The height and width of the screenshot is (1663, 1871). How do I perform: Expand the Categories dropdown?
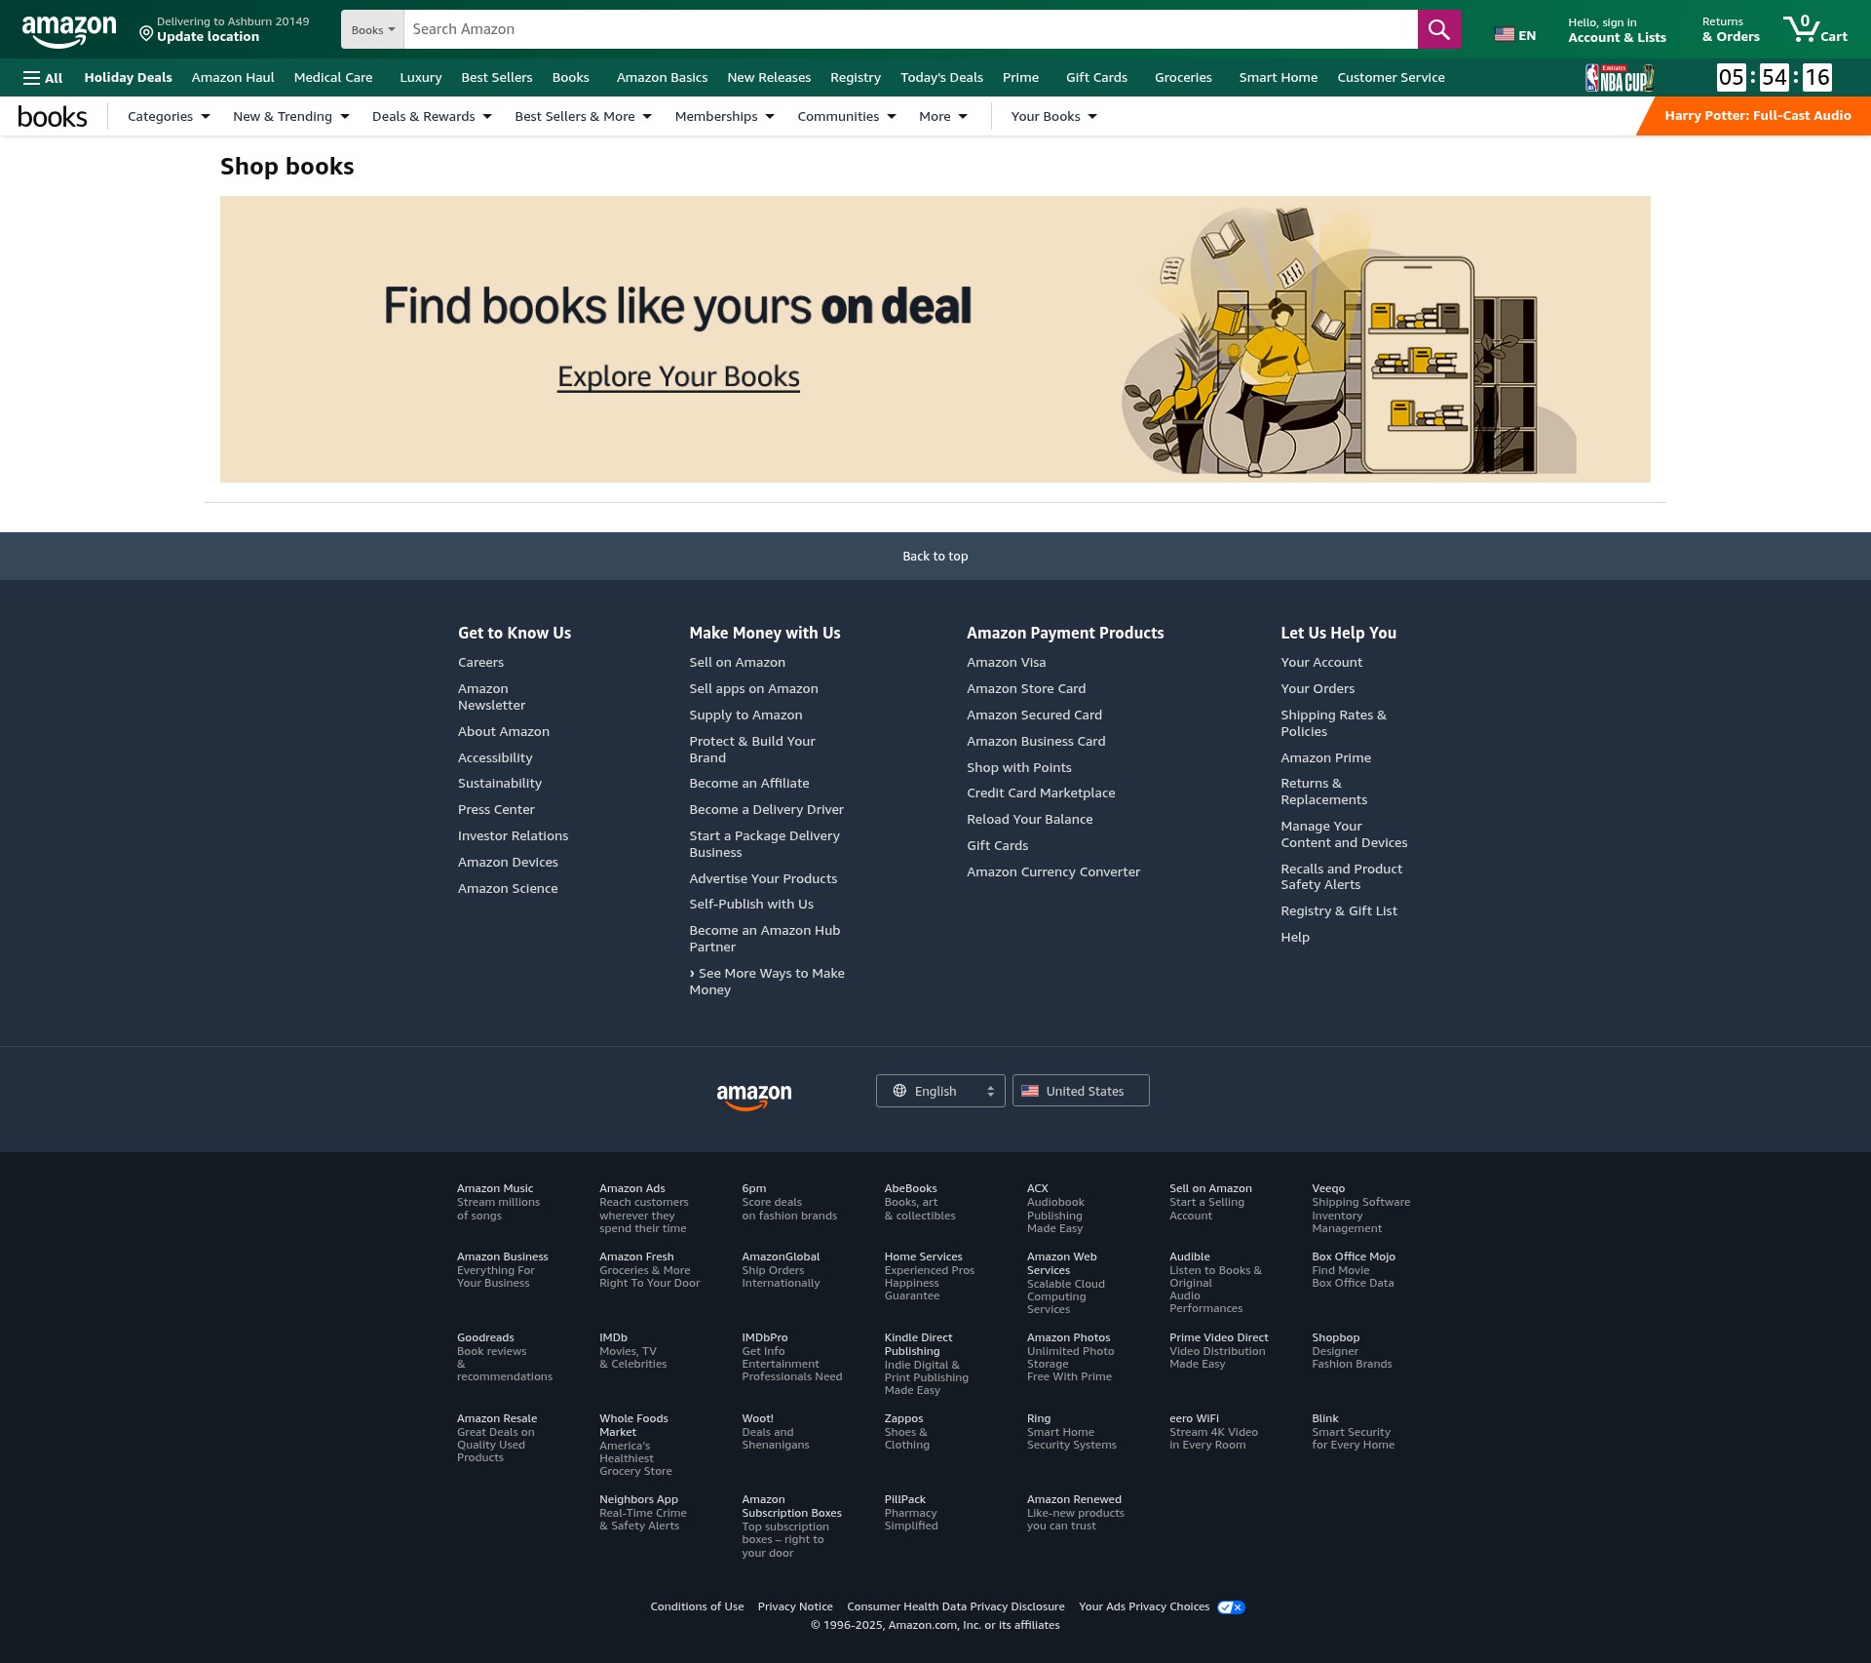point(169,116)
